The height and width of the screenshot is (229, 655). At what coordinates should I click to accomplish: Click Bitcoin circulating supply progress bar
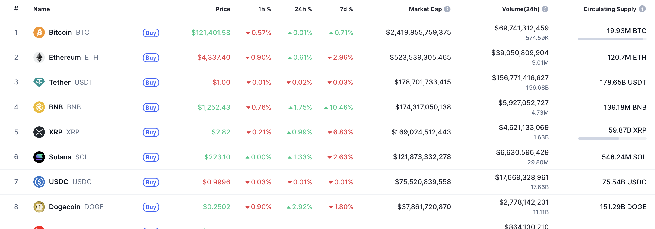click(x=612, y=39)
